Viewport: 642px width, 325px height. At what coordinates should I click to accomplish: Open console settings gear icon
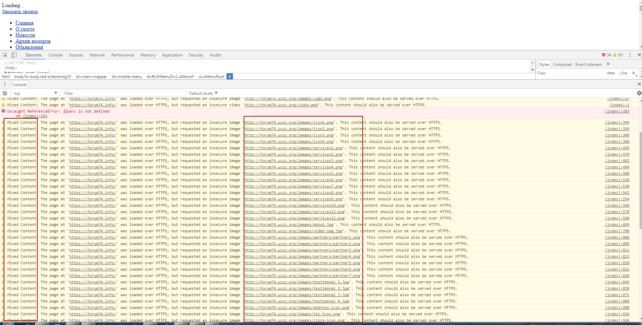click(x=639, y=93)
